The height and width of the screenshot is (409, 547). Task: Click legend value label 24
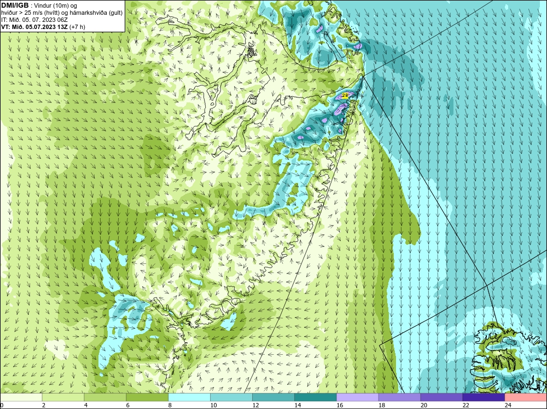pos(508,405)
